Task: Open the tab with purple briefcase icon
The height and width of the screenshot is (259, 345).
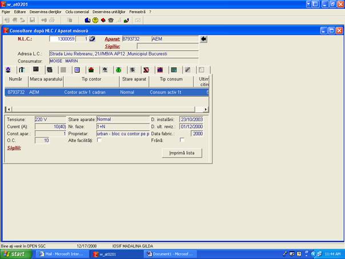Action: point(160,70)
